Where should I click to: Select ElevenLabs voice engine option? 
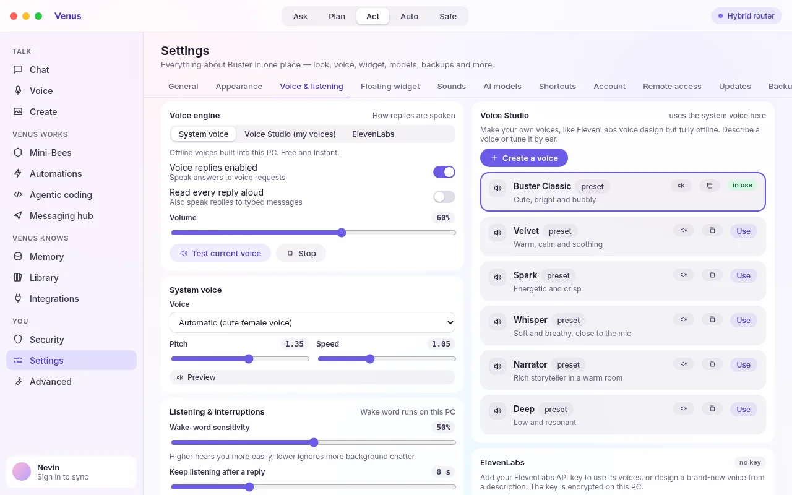coord(373,134)
